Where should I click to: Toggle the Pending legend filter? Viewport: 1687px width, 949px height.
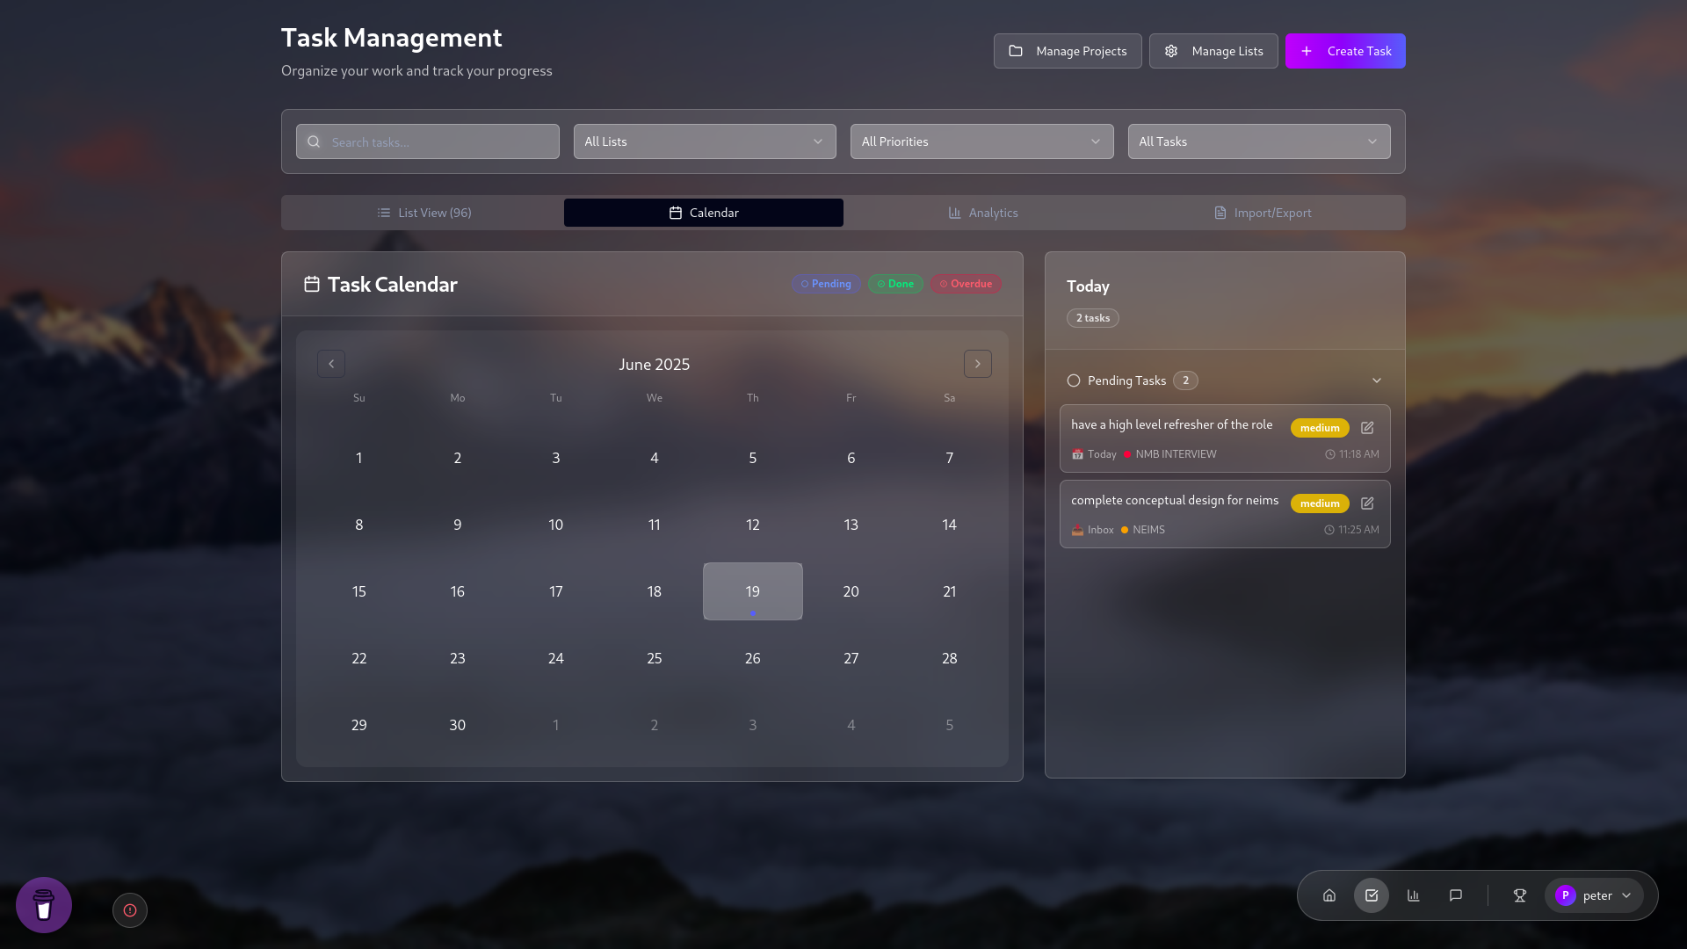click(x=826, y=284)
